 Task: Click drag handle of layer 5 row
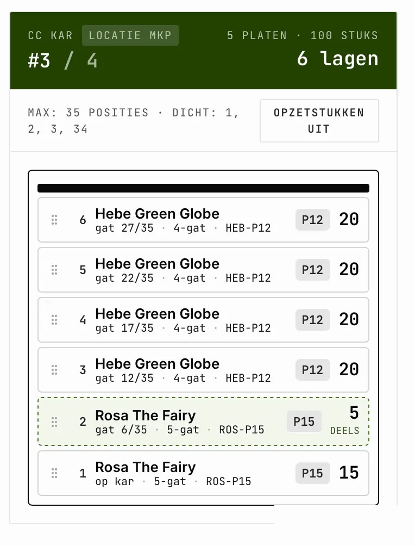point(54,270)
